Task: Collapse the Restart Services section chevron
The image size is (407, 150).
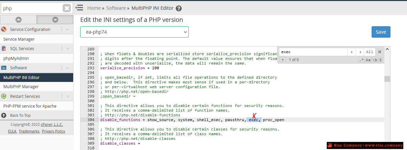Action: coord(67,96)
